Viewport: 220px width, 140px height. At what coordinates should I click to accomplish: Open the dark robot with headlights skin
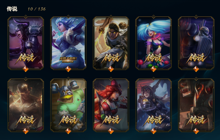point(196,43)
